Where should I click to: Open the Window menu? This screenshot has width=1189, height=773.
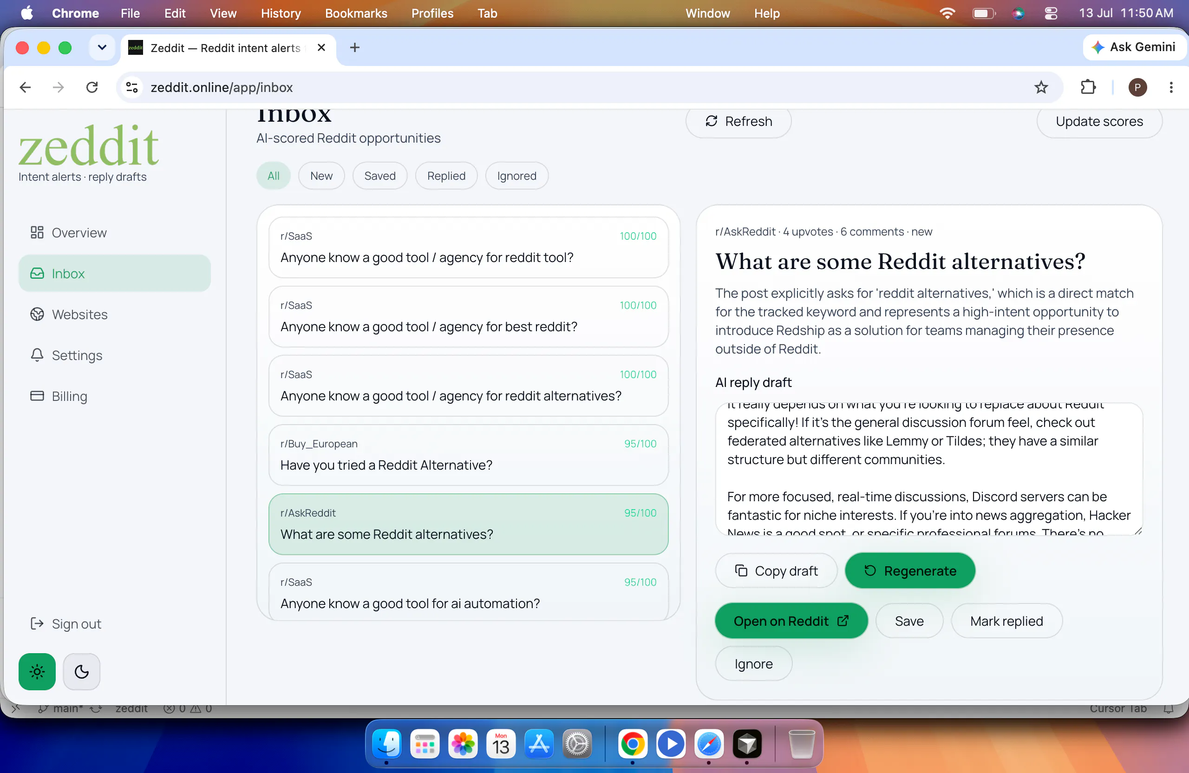(x=707, y=13)
